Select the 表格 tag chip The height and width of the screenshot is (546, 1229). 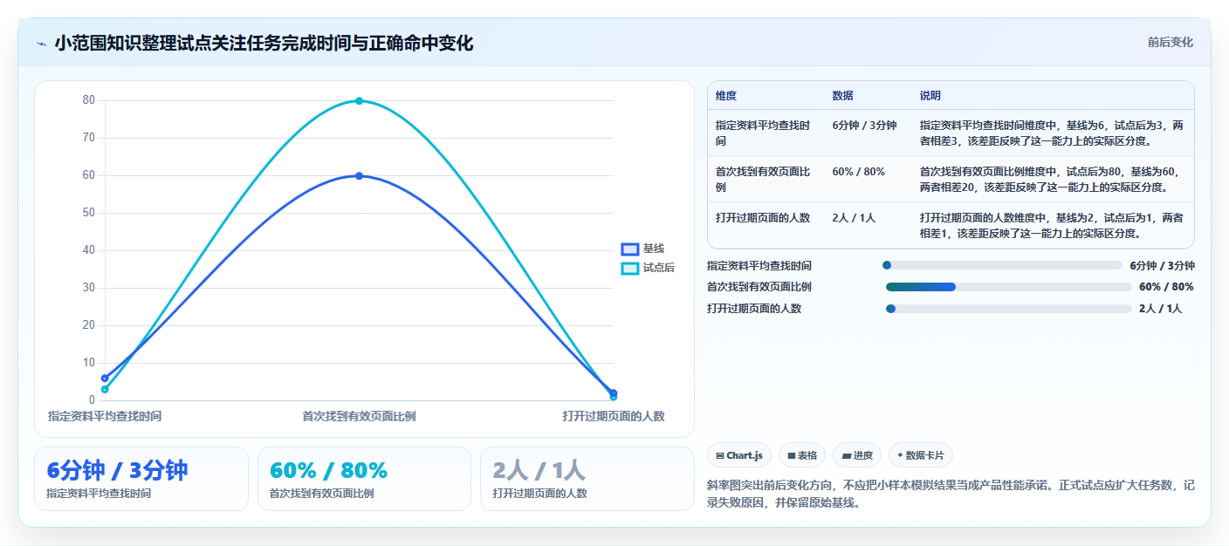[x=801, y=455]
